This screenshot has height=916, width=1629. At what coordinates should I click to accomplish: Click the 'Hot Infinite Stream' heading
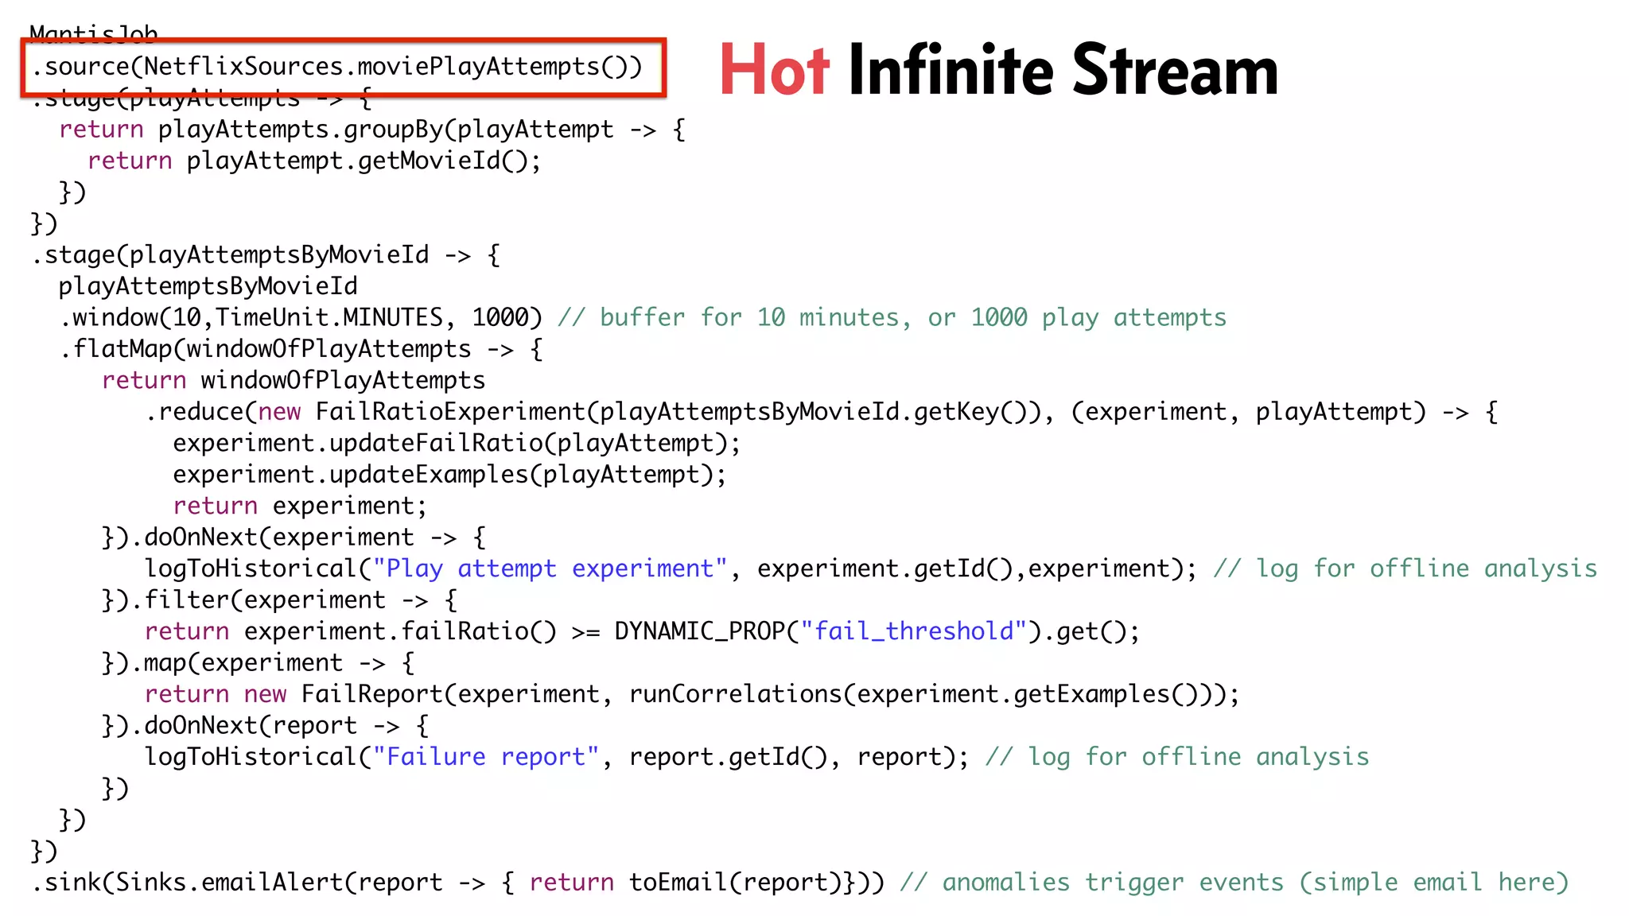click(998, 69)
